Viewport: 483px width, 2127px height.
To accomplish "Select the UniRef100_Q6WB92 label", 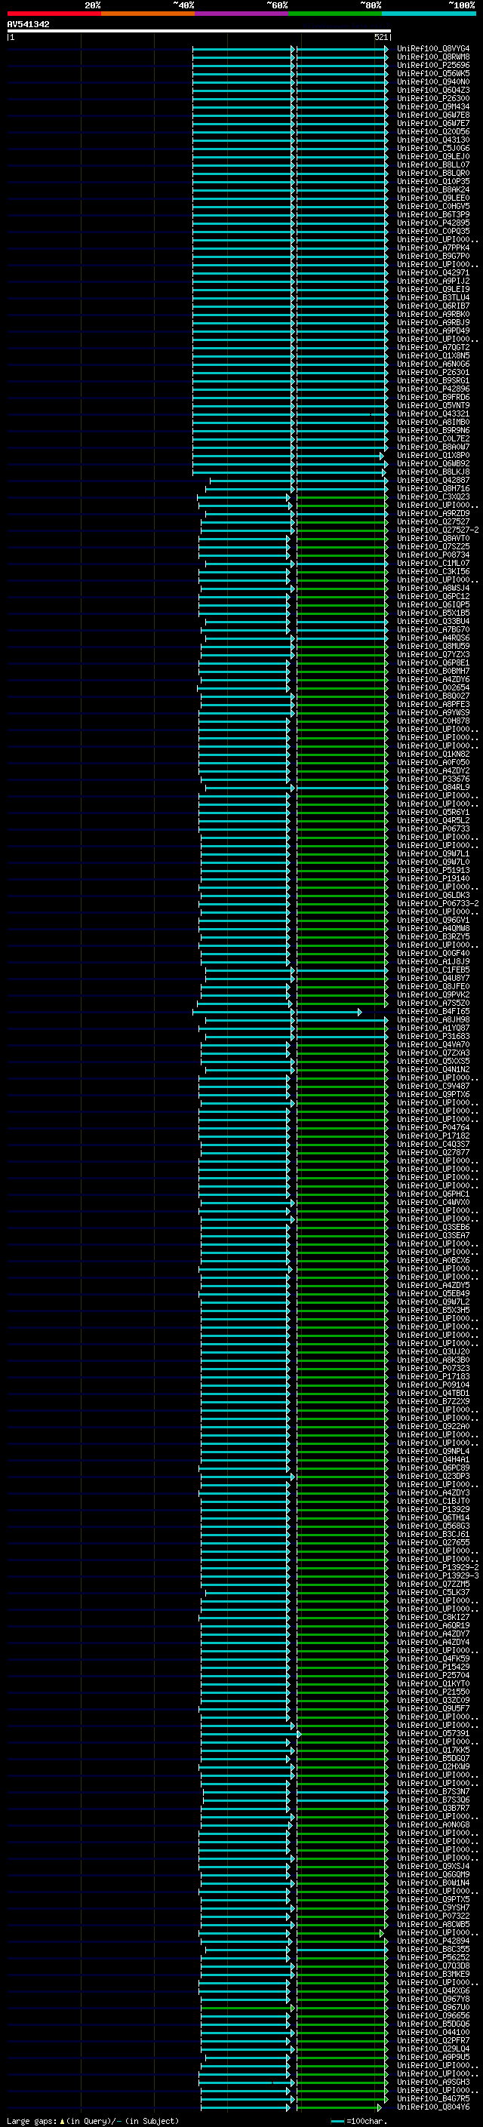I will click(433, 464).
